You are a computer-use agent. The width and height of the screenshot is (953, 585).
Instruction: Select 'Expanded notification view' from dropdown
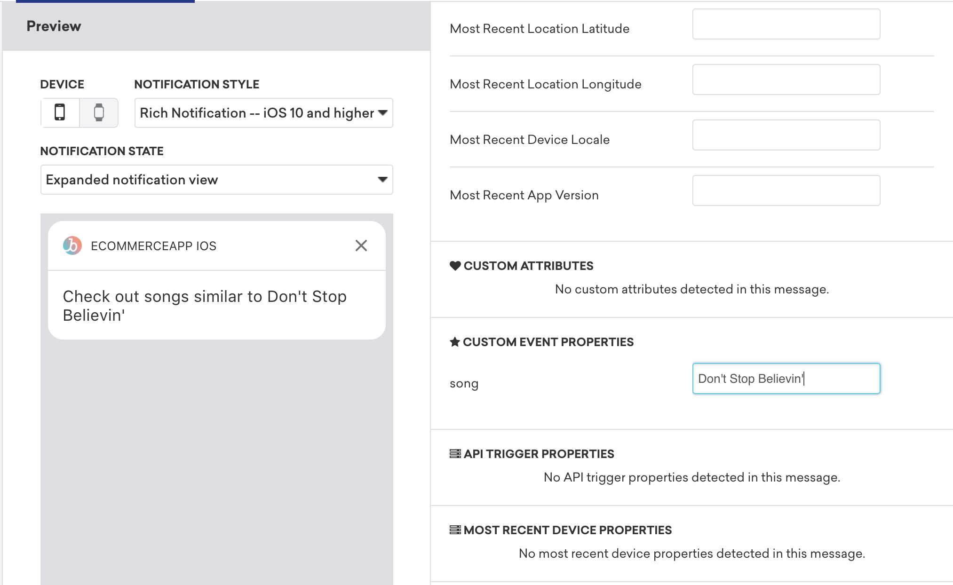click(x=216, y=179)
